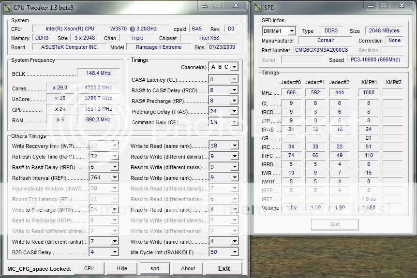Click the CPU button at the bottom
The height and width of the screenshot is (278, 417).
89,268
